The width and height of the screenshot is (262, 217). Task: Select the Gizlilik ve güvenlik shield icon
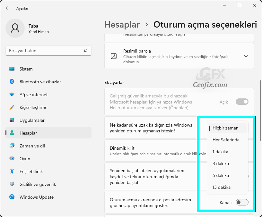pyautogui.click(x=12, y=184)
